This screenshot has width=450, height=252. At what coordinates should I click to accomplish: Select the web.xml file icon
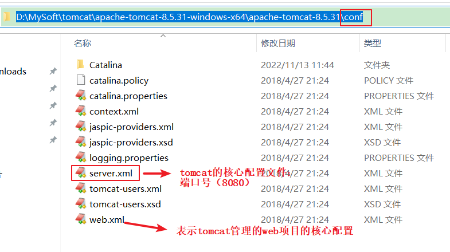click(81, 219)
